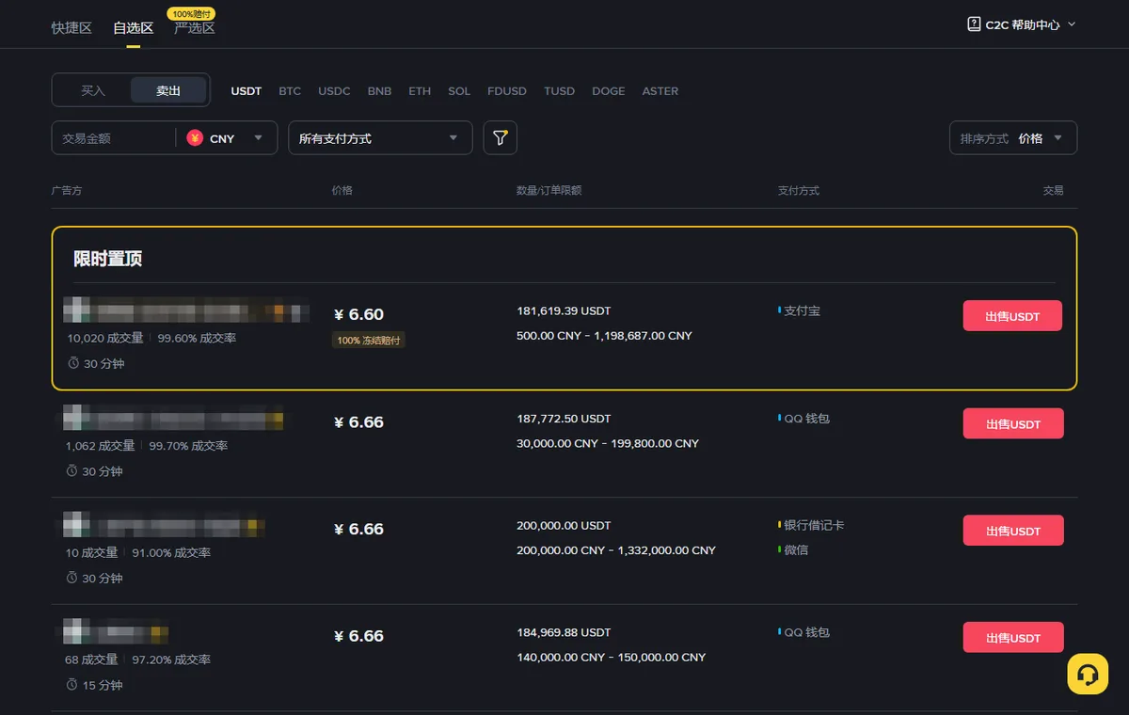This screenshot has width=1129, height=715.
Task: Click the 99.60% 成交率 stat
Action: [x=197, y=338]
